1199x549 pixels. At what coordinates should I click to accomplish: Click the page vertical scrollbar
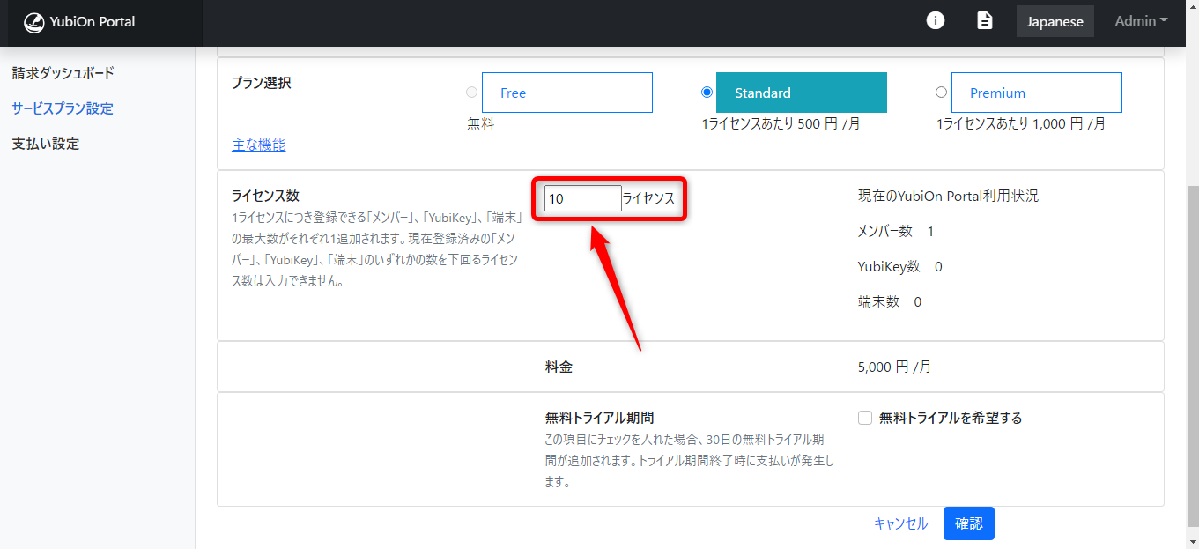(1193, 352)
